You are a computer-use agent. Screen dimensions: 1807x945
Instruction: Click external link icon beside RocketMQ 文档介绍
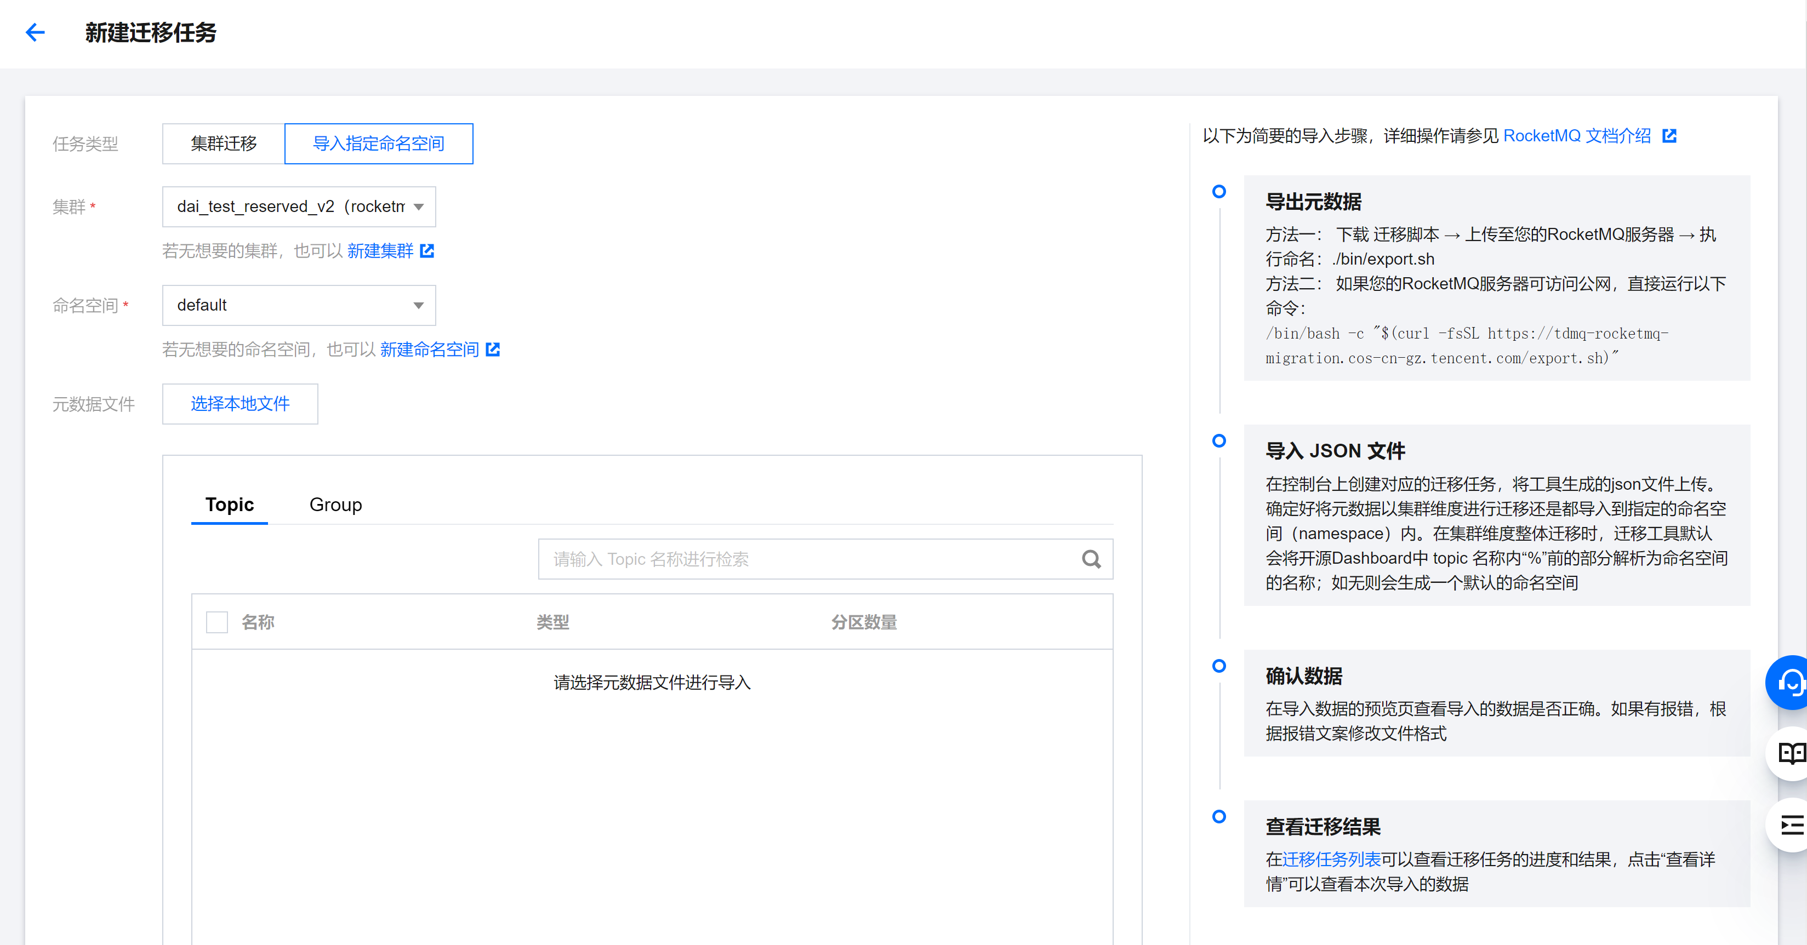1669,136
